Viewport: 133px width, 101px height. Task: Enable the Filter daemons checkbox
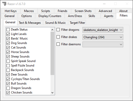pyautogui.click(x=58, y=44)
